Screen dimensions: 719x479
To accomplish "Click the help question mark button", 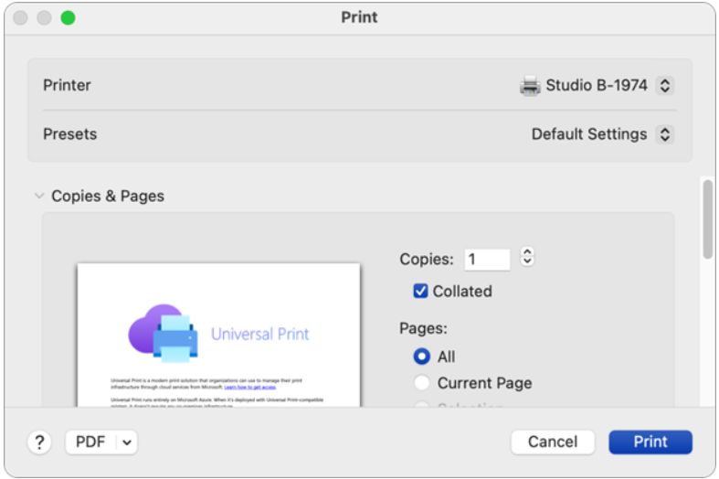I will coord(39,442).
